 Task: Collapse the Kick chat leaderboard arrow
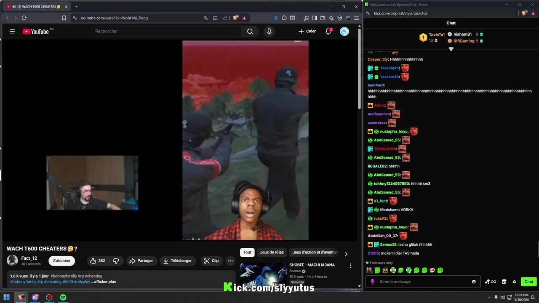tap(451, 49)
